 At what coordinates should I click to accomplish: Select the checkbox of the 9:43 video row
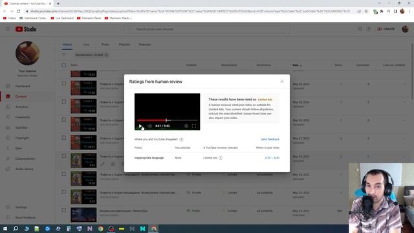pos(63,156)
